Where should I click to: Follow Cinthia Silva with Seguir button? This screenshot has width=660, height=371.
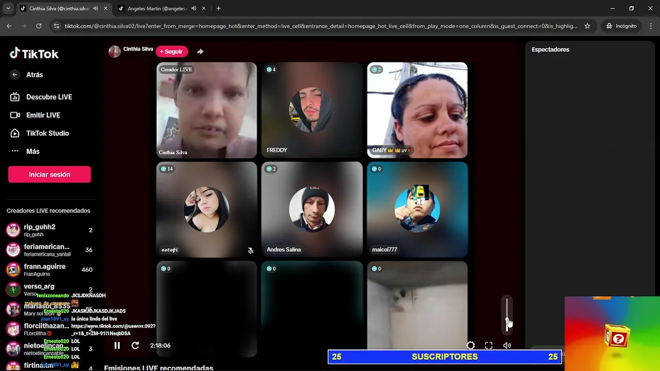(x=172, y=52)
